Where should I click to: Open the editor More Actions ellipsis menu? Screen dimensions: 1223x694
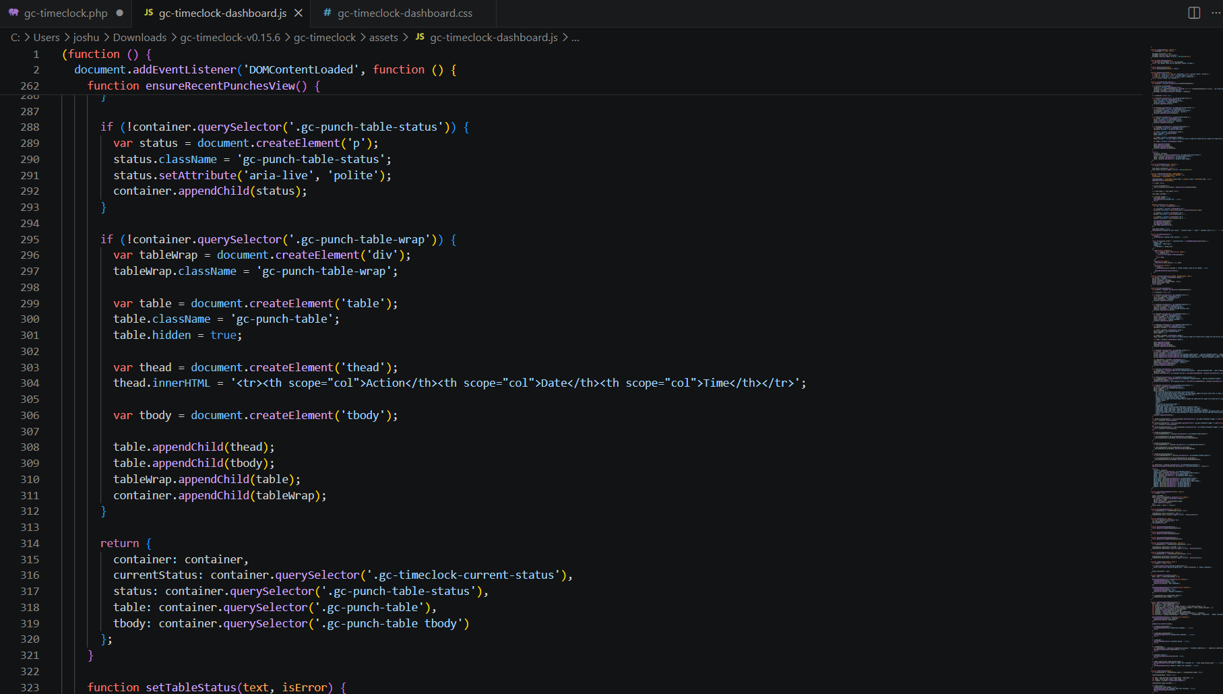(x=1216, y=13)
